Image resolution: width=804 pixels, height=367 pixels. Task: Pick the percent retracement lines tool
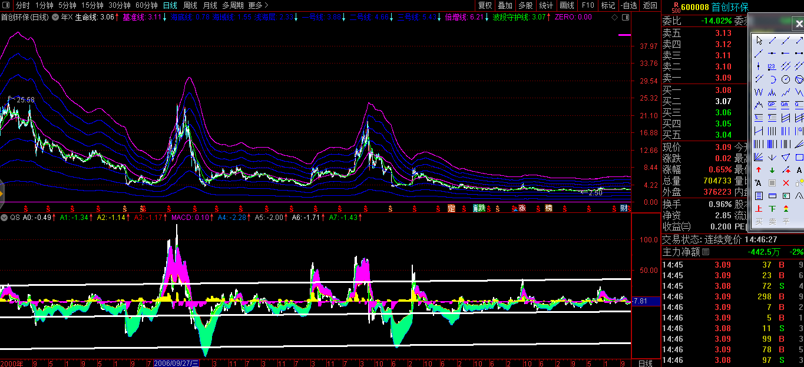click(759, 117)
